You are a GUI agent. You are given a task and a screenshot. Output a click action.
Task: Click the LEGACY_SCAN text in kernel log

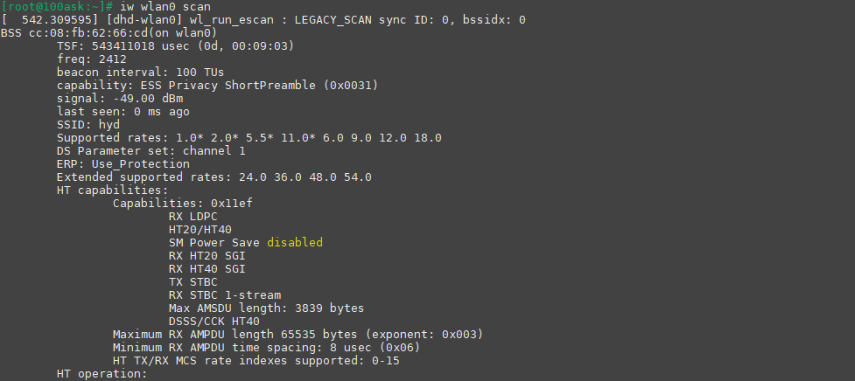pos(333,20)
